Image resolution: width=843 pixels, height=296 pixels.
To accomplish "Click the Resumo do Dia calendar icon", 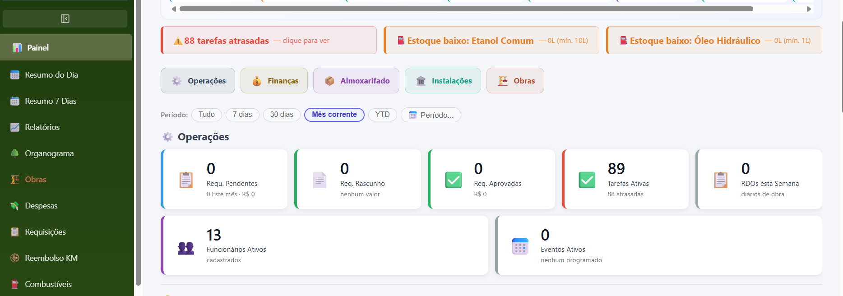I will tap(15, 75).
